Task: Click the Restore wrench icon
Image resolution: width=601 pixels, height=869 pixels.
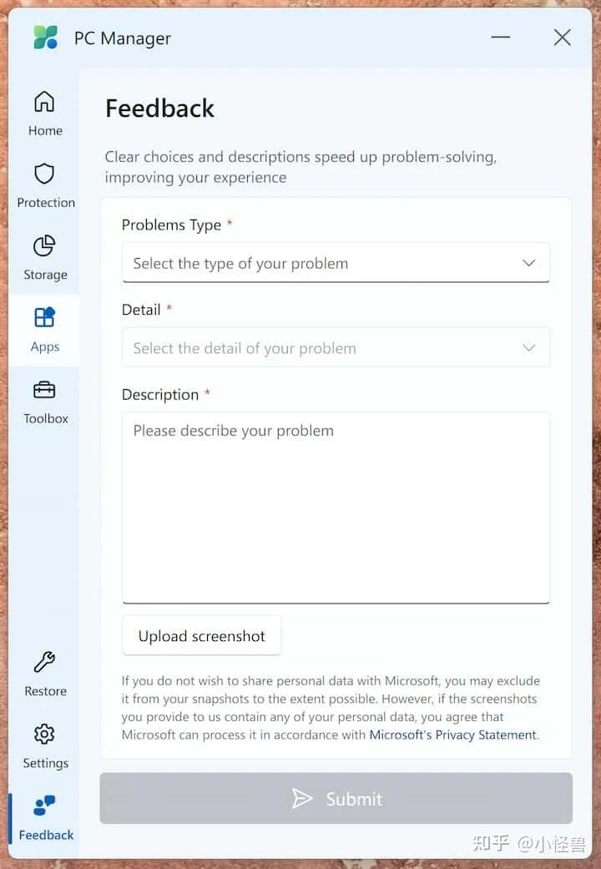Action: [x=44, y=663]
